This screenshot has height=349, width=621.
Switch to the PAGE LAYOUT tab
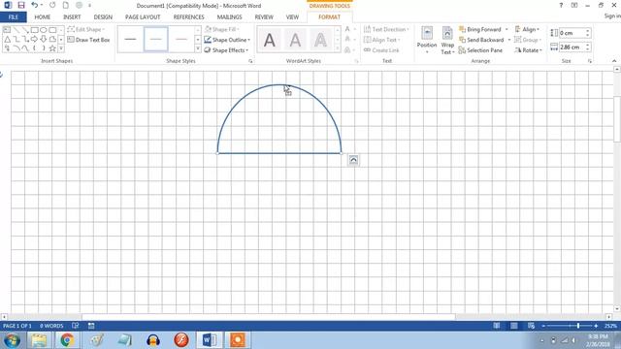tap(143, 17)
